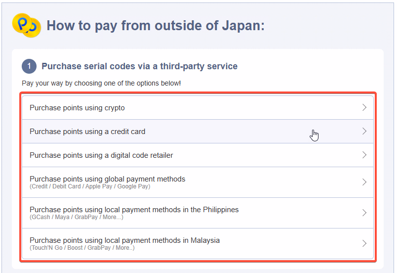The image size is (397, 273).
Task: Open Purchase points using global payment methods
Action: point(198,182)
